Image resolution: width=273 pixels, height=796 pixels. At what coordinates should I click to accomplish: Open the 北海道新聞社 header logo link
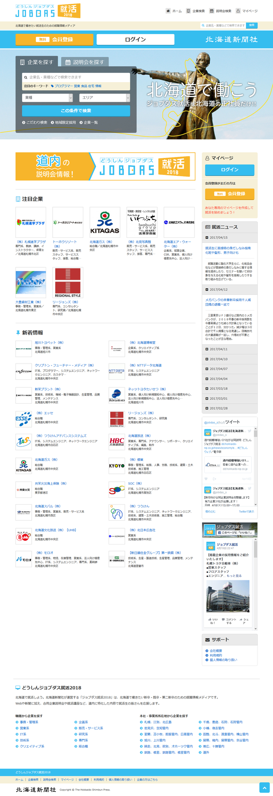pos(232,39)
